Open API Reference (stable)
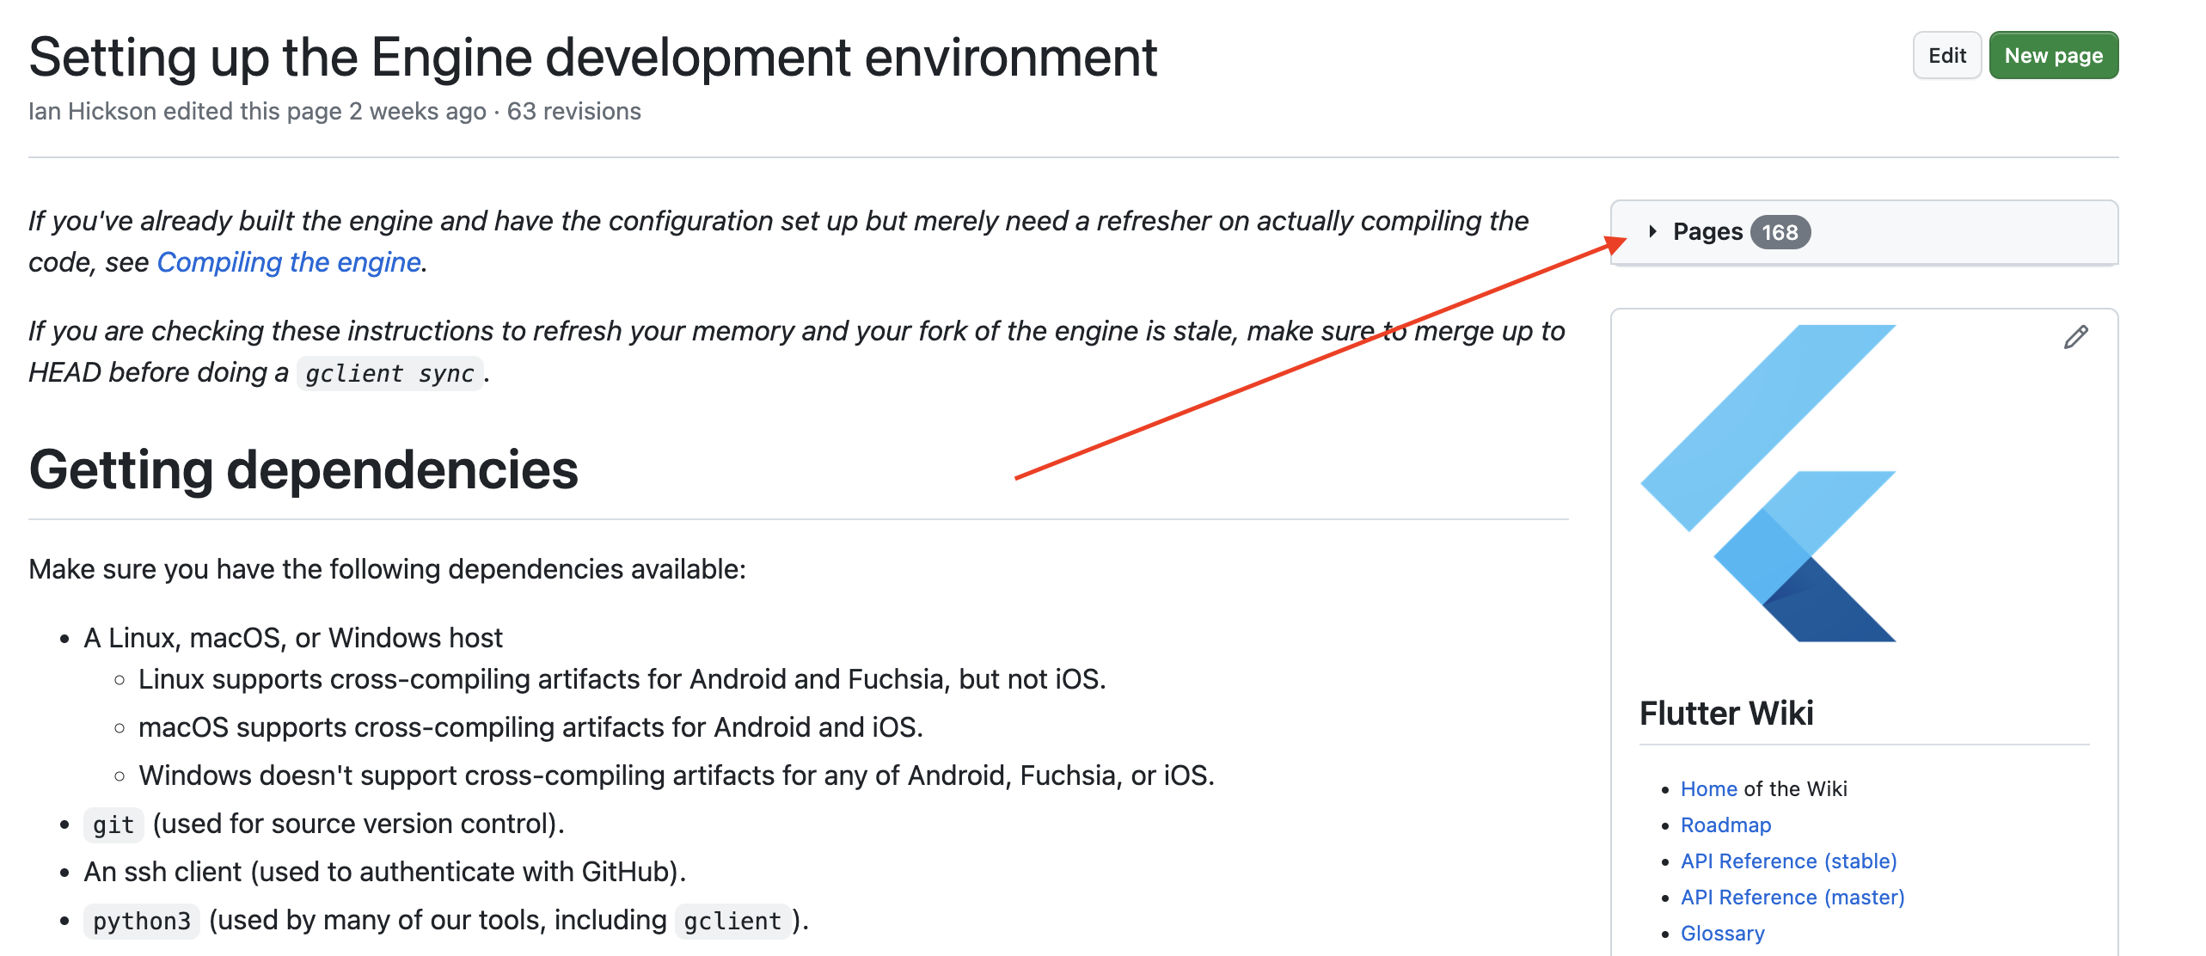 click(x=1789, y=861)
